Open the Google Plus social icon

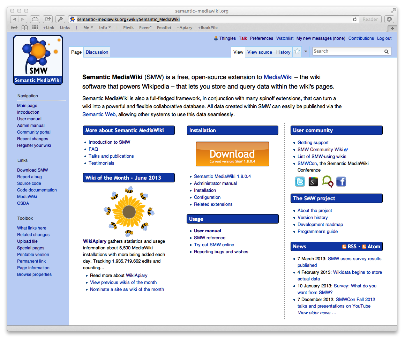point(313,181)
